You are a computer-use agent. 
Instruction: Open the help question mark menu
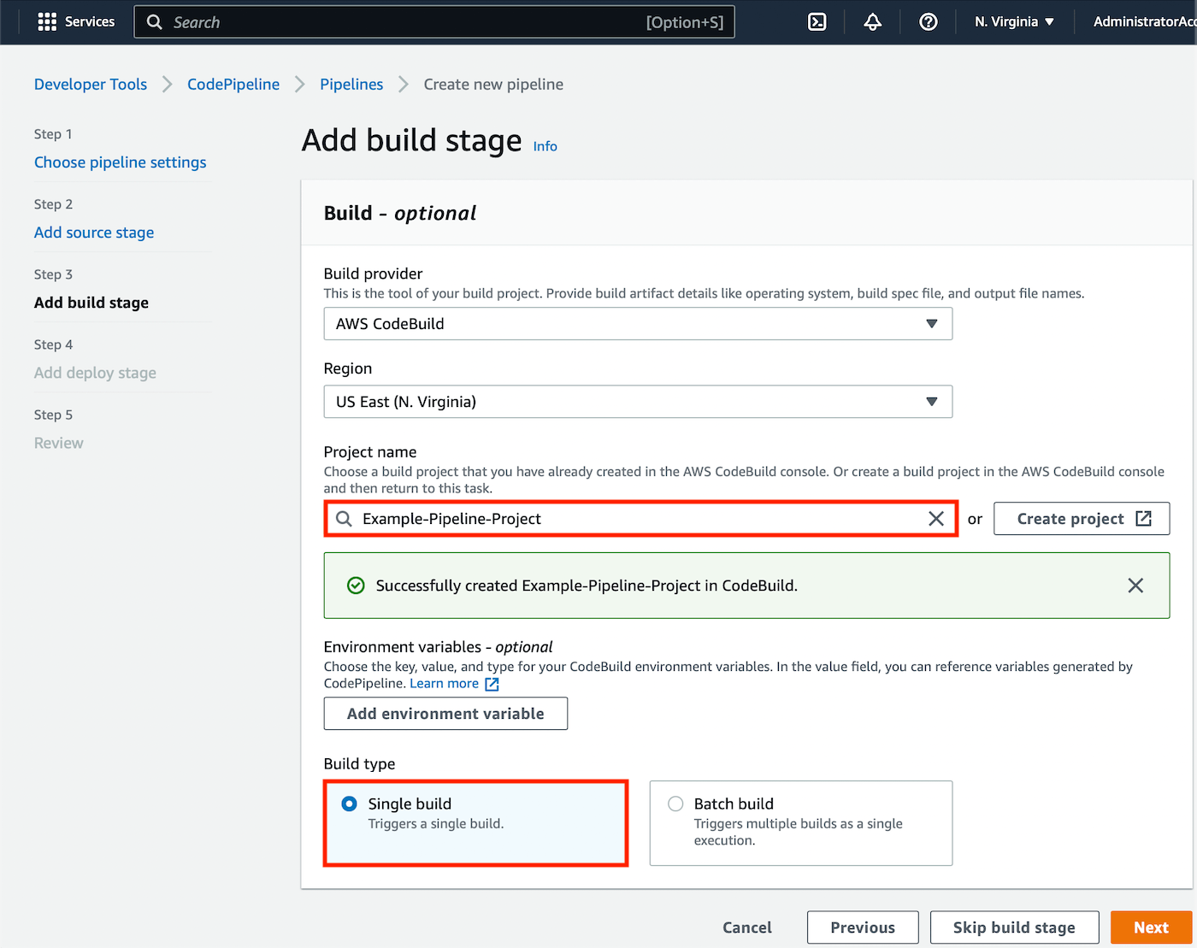pyautogui.click(x=928, y=22)
